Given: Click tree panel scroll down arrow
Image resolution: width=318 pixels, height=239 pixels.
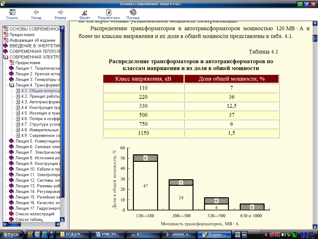Looking at the screenshot, I should [x=62, y=219].
